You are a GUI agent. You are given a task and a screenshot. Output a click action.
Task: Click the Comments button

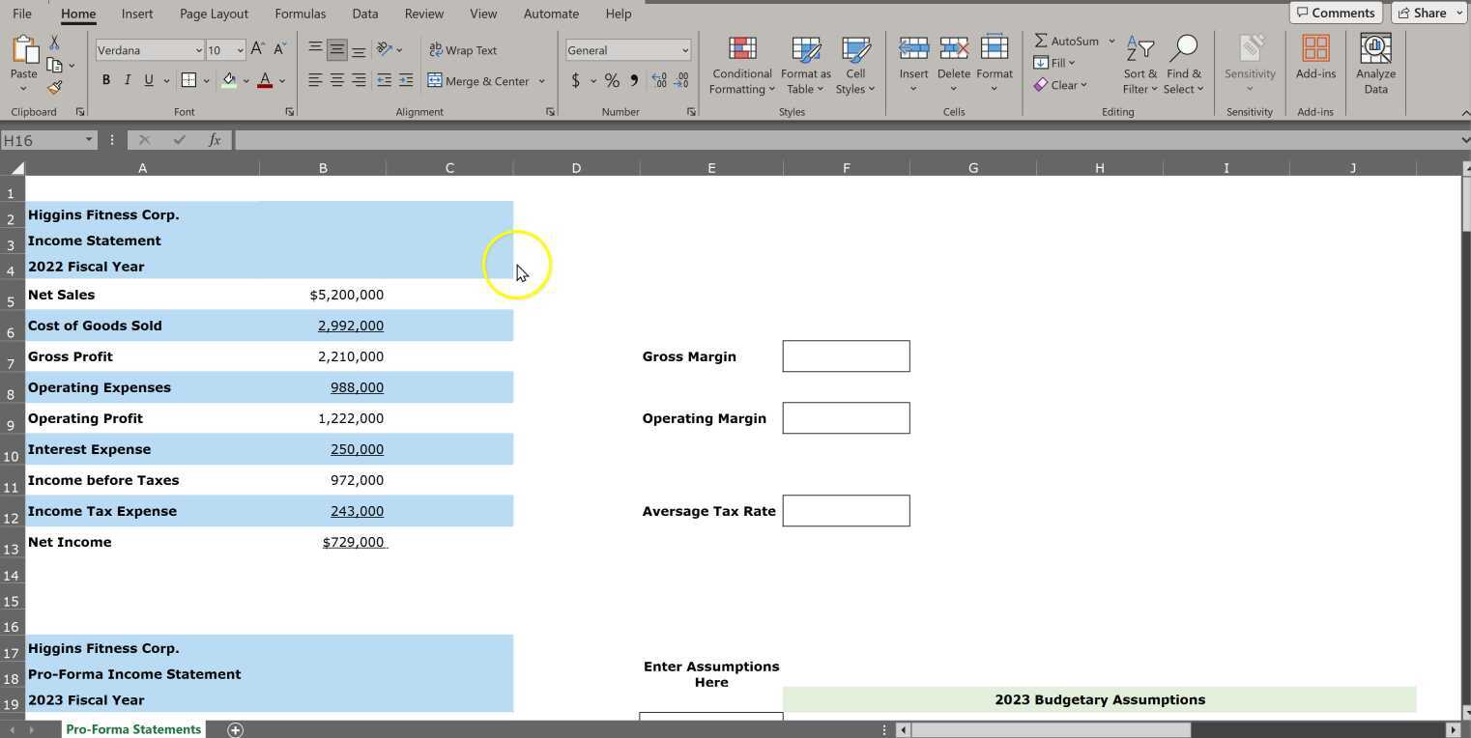[x=1336, y=13]
